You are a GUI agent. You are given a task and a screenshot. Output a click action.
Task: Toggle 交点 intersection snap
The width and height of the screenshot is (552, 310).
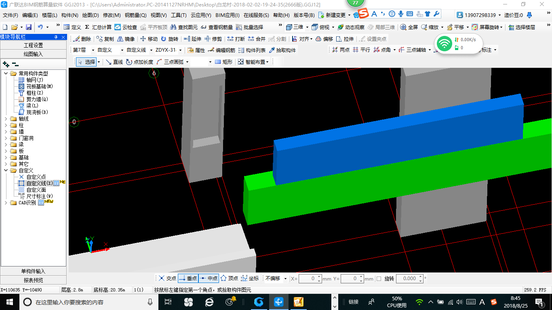pos(167,279)
